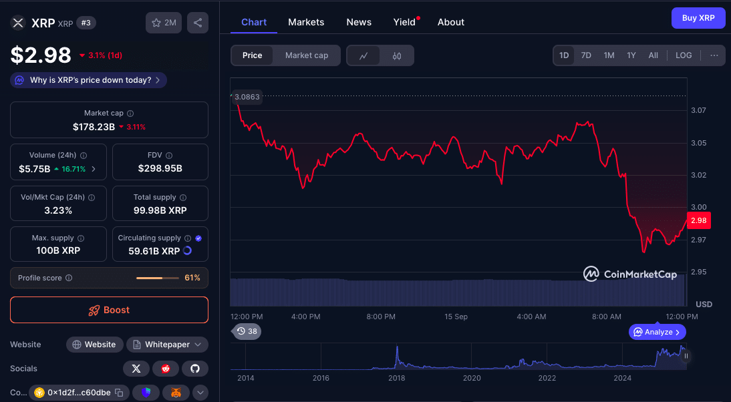Open 'Why is XRP's price down today?'
The height and width of the screenshot is (402, 731).
click(89, 80)
